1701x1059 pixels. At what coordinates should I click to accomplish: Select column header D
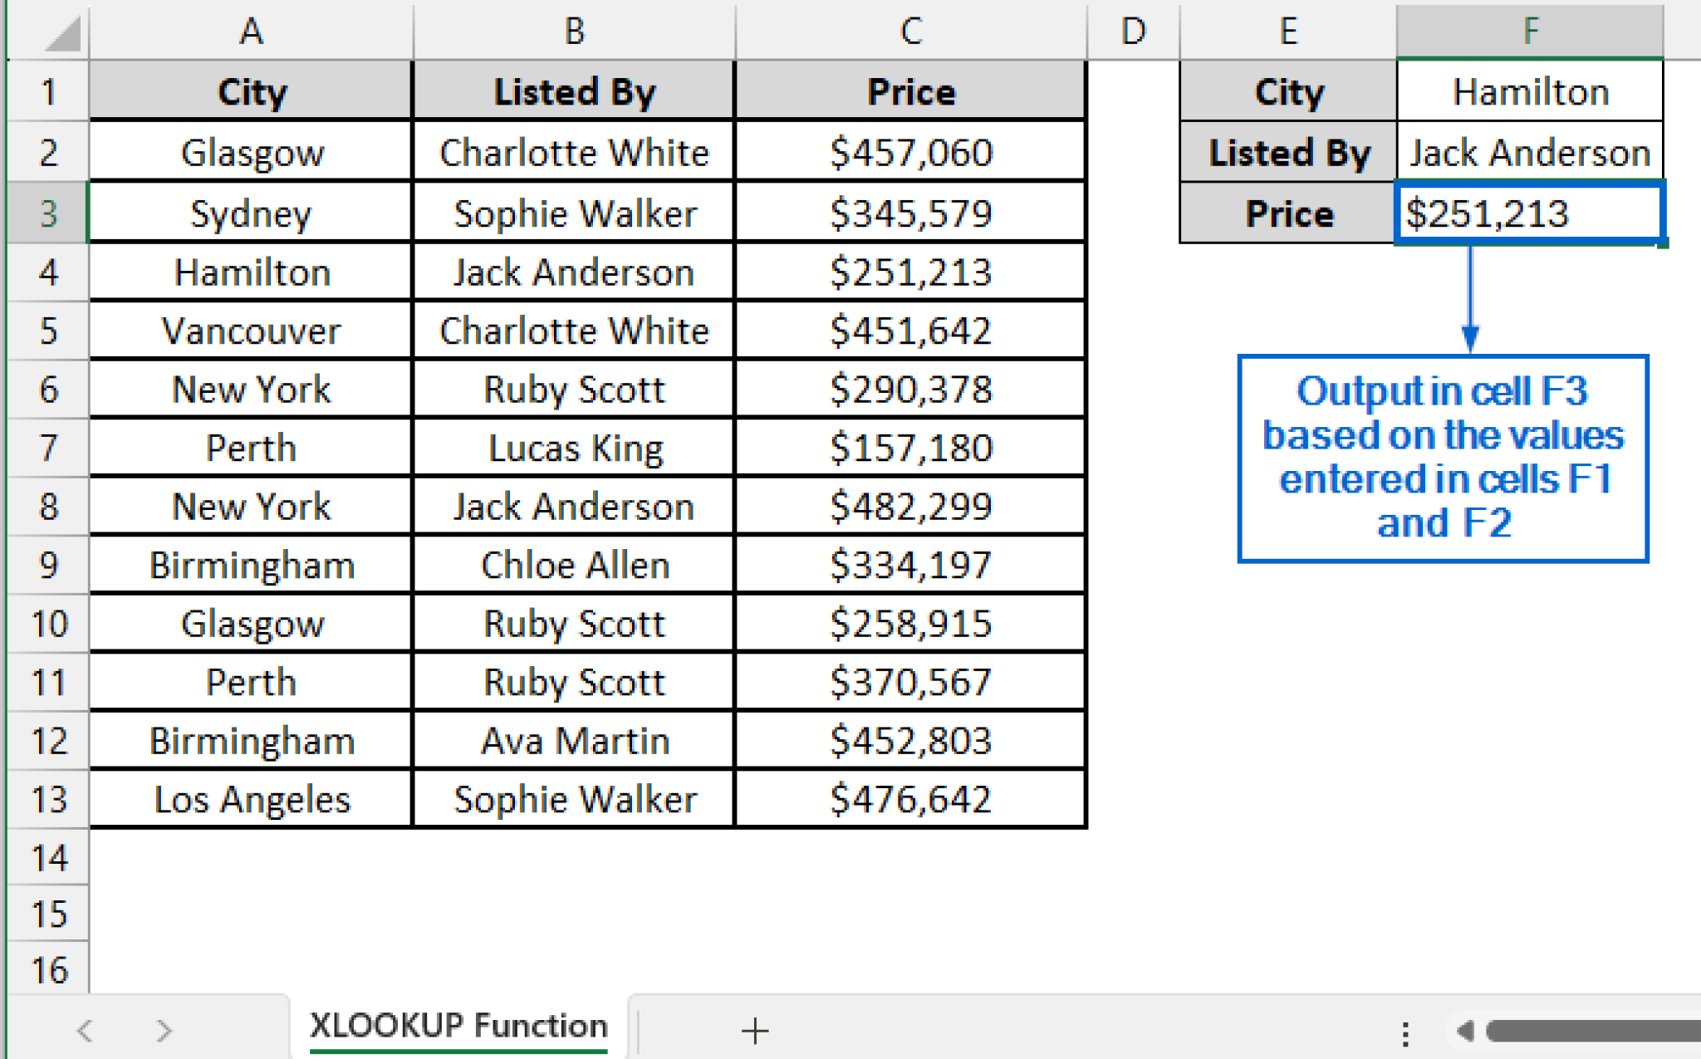coord(1131,32)
